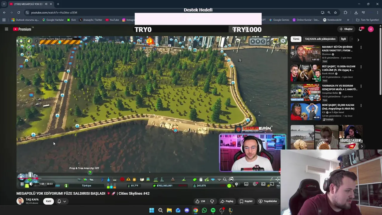Toggle subtitles in the video player
This screenshot has width=382, height=215.
point(246,184)
